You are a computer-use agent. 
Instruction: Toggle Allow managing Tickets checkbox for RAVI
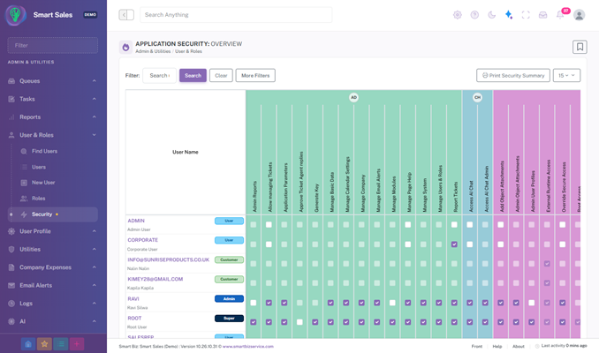[269, 303]
